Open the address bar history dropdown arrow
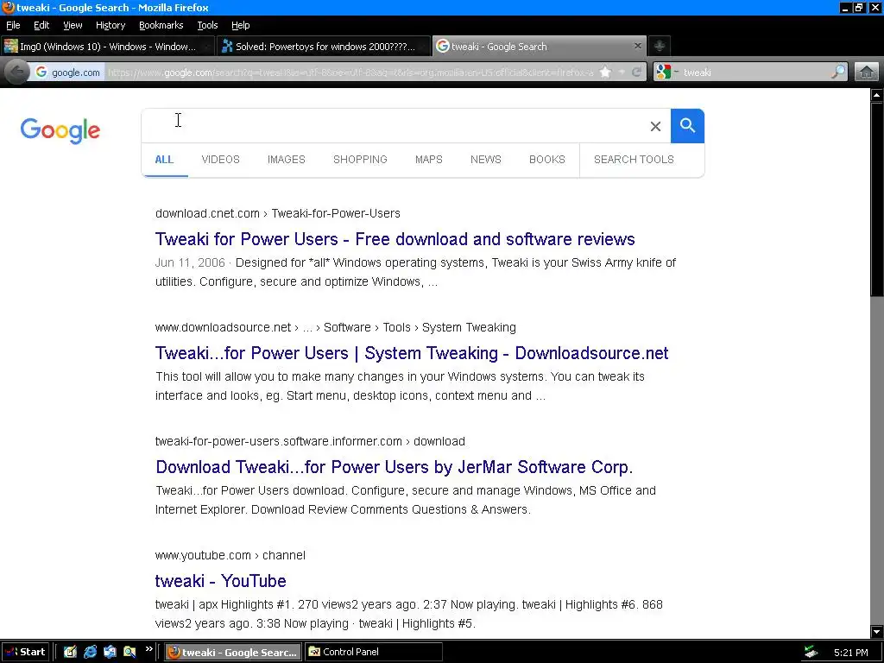Screen dimensions: 884x663 (622, 73)
